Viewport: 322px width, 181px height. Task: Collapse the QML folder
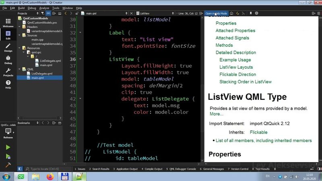(19, 69)
